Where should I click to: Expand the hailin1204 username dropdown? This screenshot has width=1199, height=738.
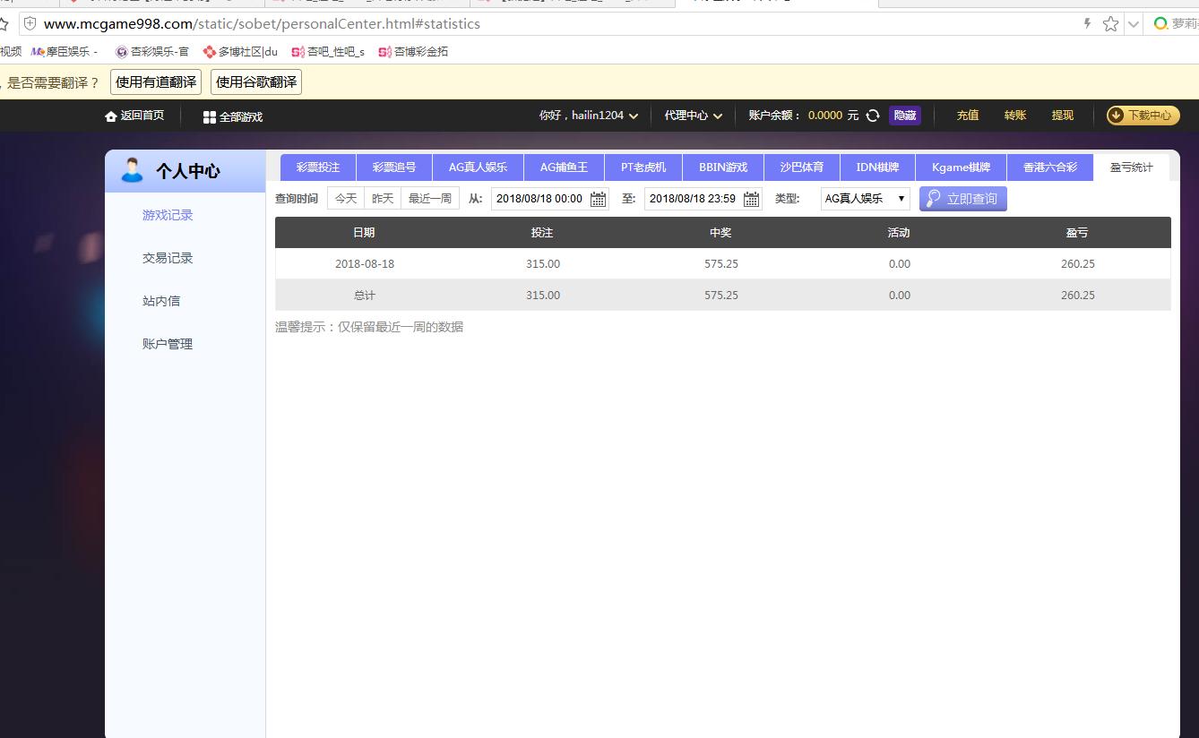coord(634,115)
